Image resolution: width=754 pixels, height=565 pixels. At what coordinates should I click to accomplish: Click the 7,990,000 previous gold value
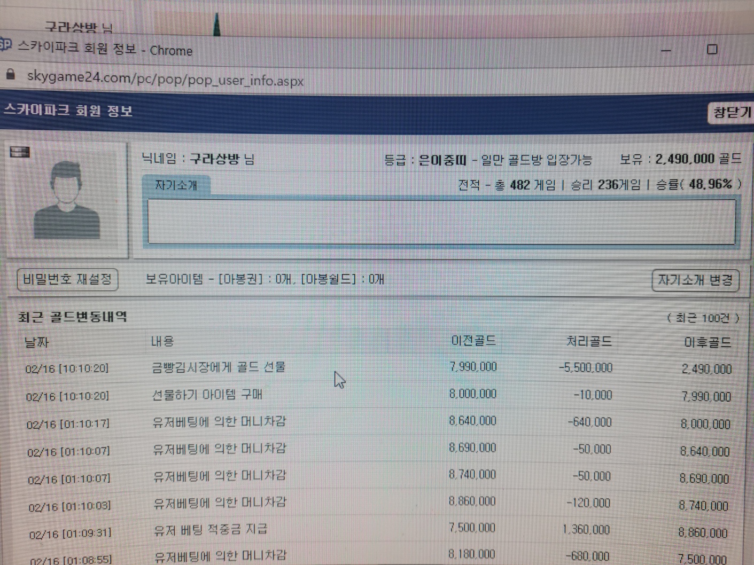[473, 367]
